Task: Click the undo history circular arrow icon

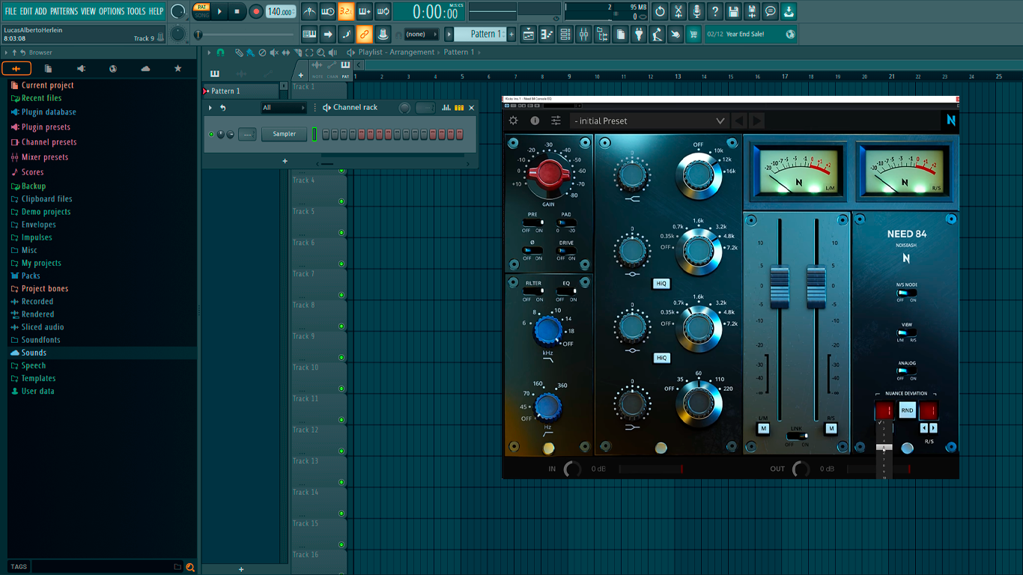Action: pyautogui.click(x=660, y=11)
